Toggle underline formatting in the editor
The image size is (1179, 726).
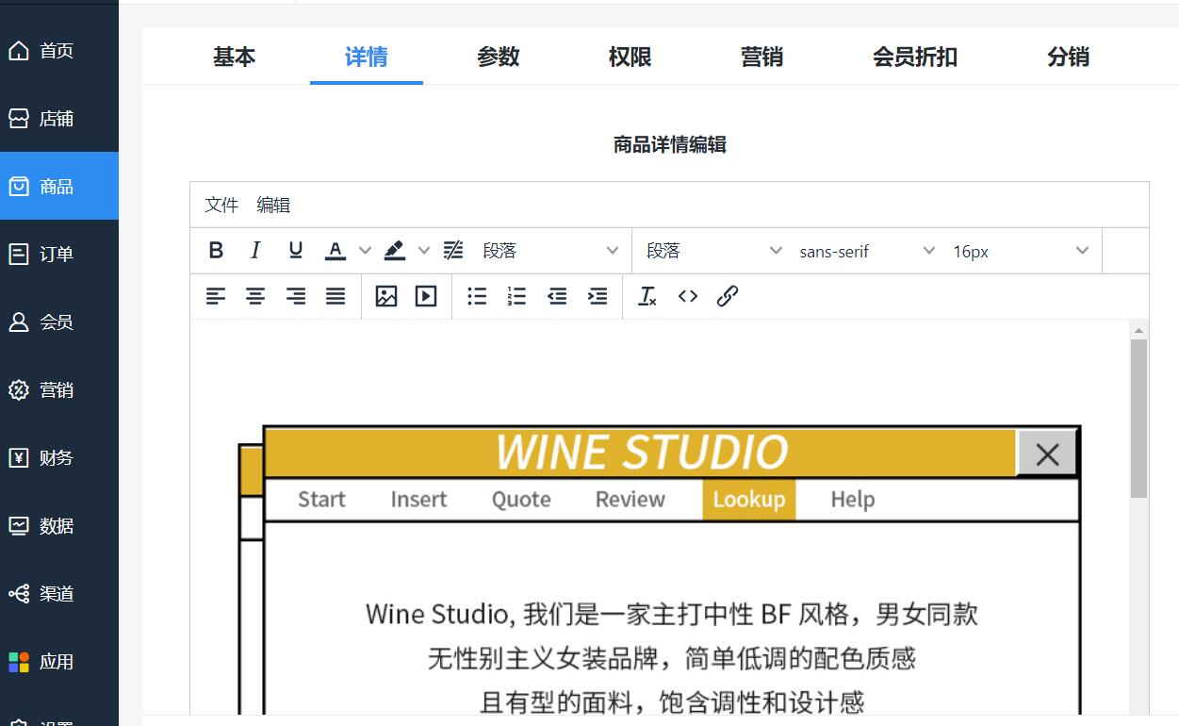296,251
